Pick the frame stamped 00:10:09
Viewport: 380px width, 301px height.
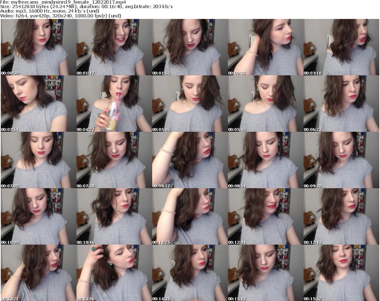click(x=39, y=216)
